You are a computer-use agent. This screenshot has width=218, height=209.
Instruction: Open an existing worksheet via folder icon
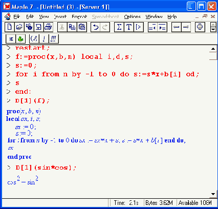point(19,27)
